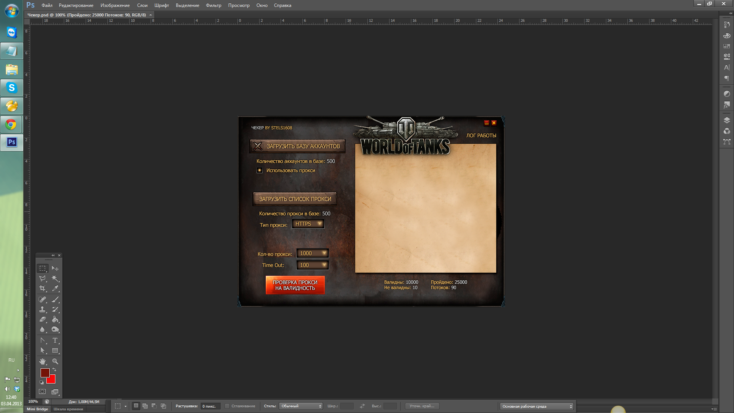Choose the Polygonal Lasso tool
Image resolution: width=734 pixels, height=413 pixels.
pyautogui.click(x=42, y=278)
